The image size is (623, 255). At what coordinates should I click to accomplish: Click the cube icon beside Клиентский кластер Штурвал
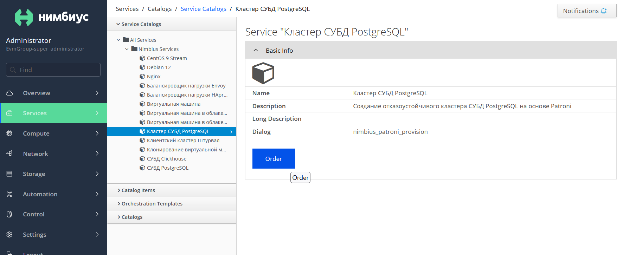tap(142, 140)
